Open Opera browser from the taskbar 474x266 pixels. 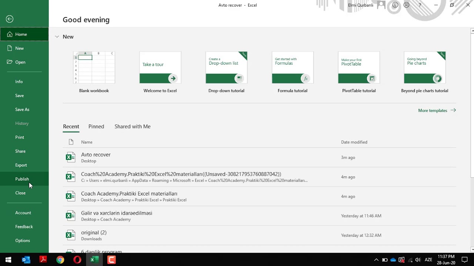[x=77, y=260]
